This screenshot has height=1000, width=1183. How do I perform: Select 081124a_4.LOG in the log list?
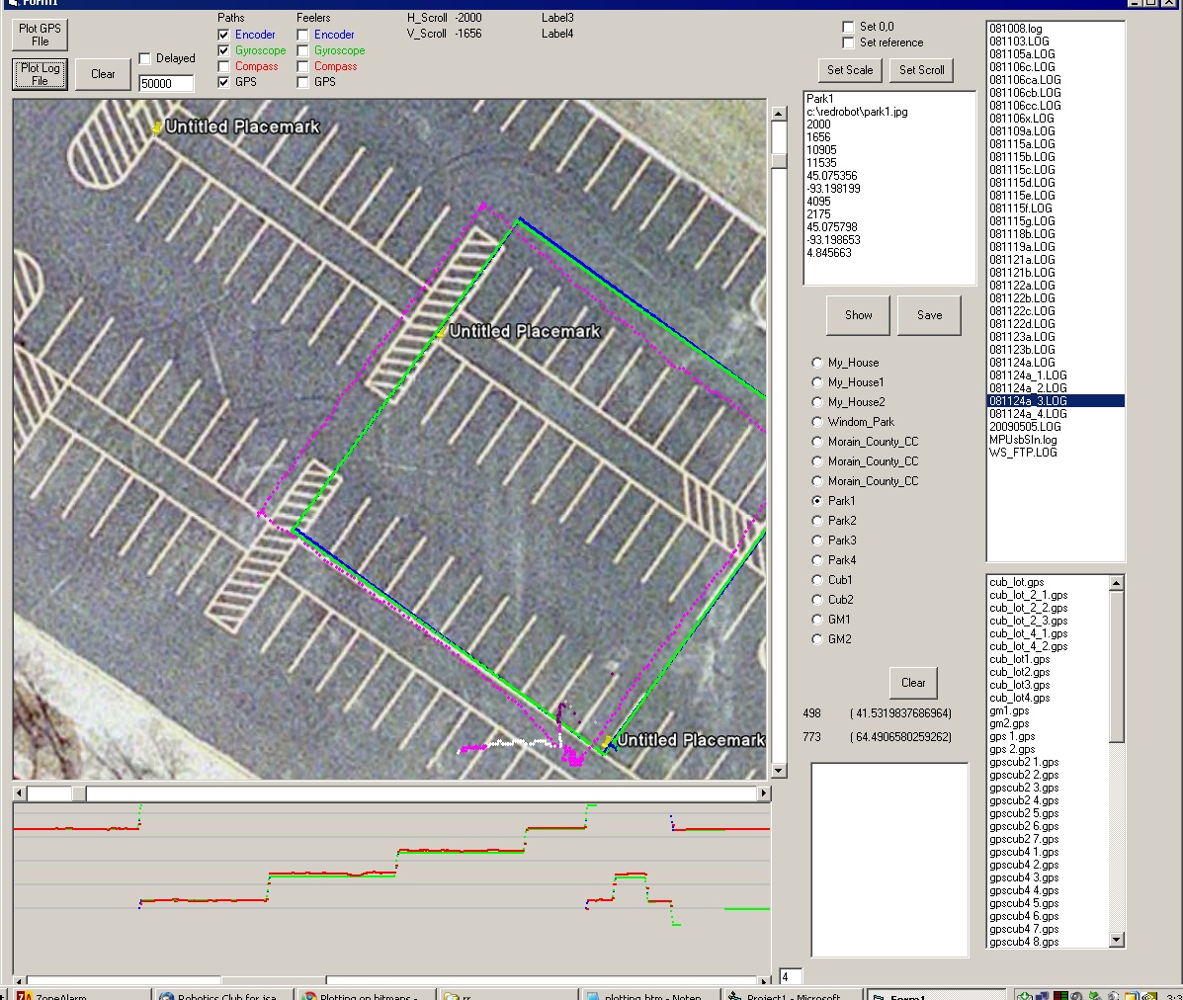pos(1028,414)
